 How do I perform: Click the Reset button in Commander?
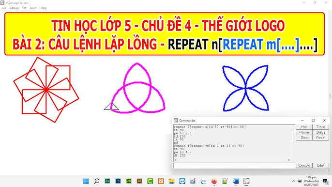(x=320, y=138)
